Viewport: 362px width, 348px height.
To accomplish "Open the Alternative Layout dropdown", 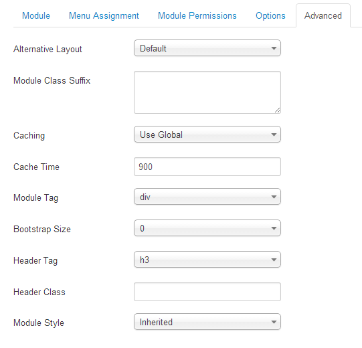I will pyautogui.click(x=207, y=48).
